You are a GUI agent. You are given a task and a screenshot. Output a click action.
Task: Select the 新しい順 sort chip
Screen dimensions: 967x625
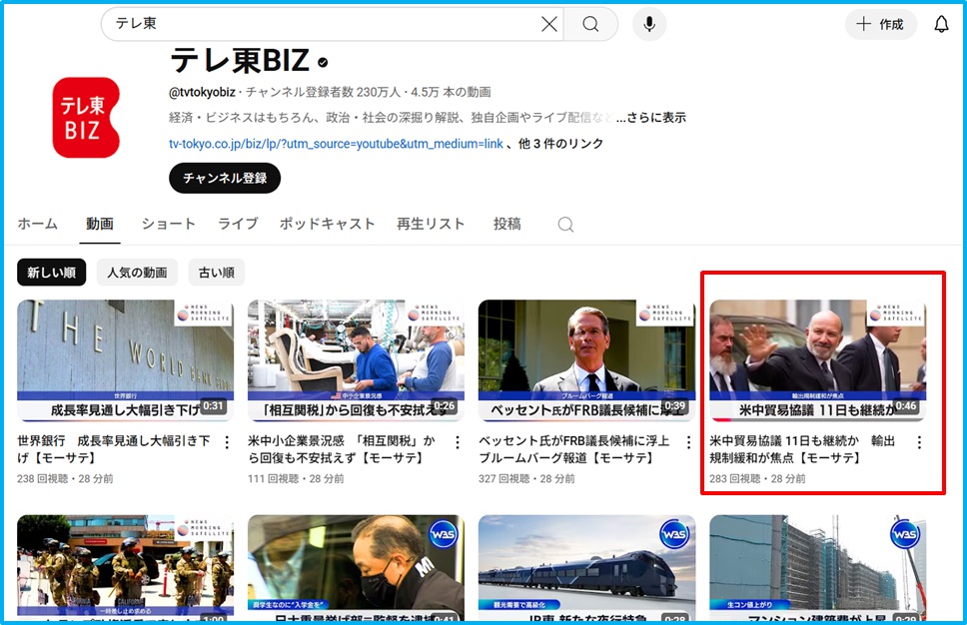pyautogui.click(x=52, y=273)
